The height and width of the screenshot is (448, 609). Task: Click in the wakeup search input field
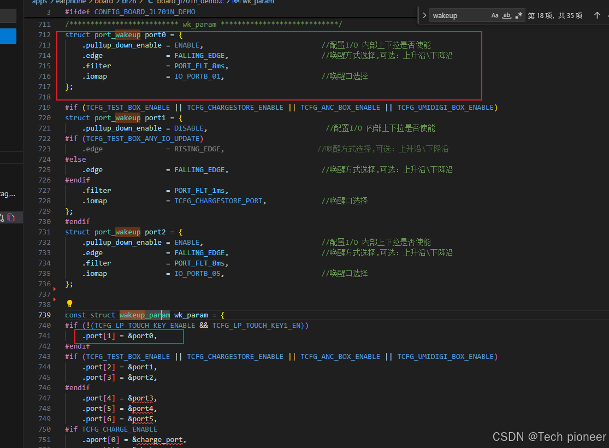point(459,15)
